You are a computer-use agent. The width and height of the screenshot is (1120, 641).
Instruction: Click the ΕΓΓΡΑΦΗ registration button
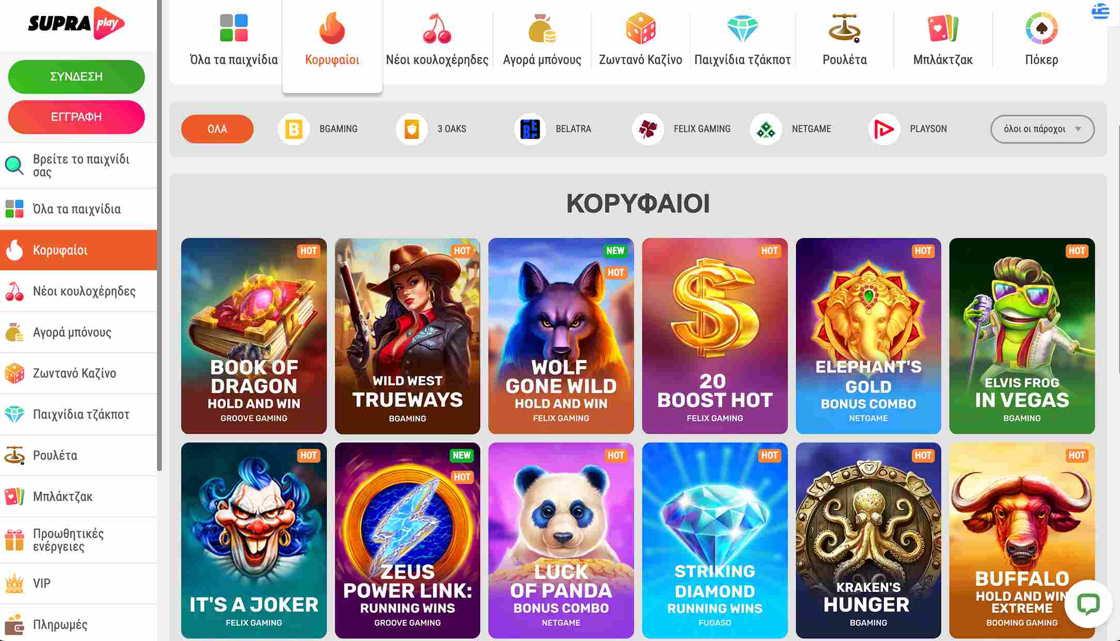[76, 117]
